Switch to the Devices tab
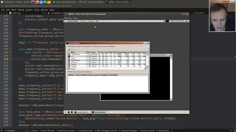Image resolution: width=236 pixels, height=132 pixels. tap(104, 47)
